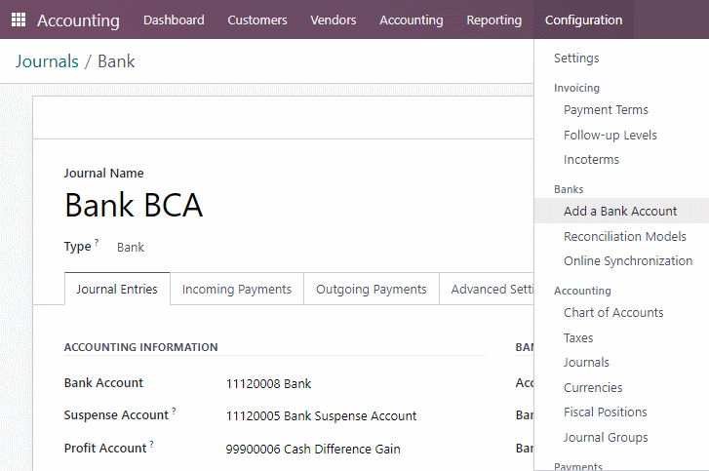Choose Payment Terms

coord(606,110)
